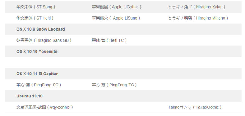This screenshot has width=245, height=116.
Task: Select the 文泉译正黑 (wqy-zenhei) entry
Action: pyautogui.click(x=44, y=107)
